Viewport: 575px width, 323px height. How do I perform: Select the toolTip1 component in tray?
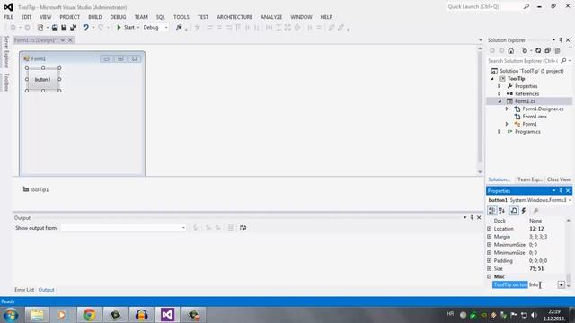point(36,189)
